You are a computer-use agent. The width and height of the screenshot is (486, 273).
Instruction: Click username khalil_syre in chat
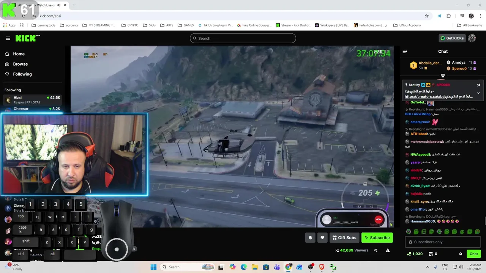420,202
